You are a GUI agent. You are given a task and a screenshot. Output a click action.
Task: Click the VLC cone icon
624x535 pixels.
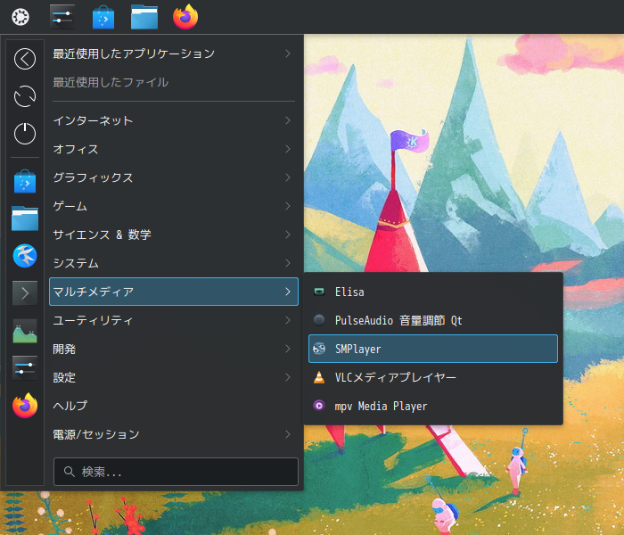pyautogui.click(x=319, y=377)
